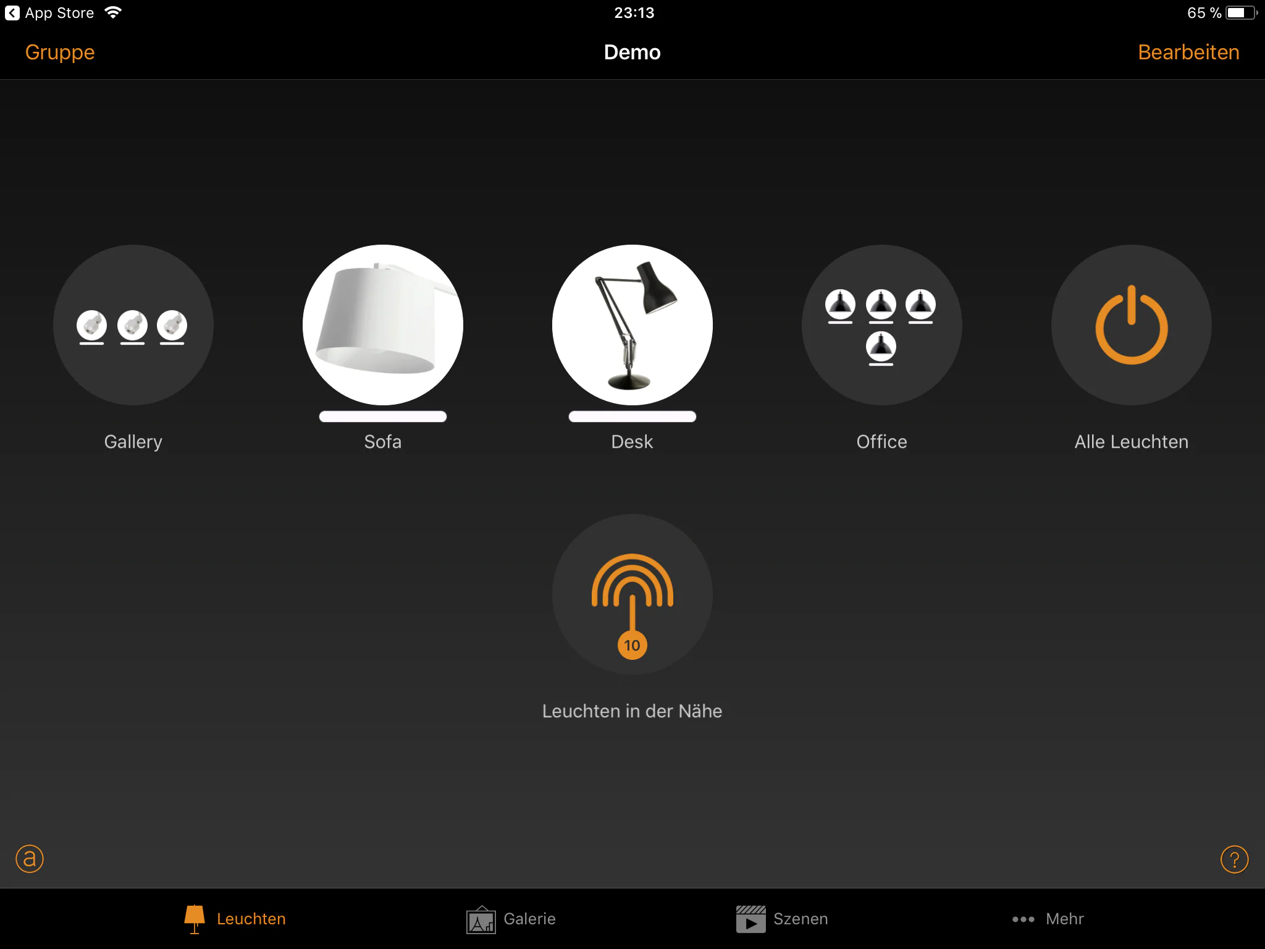
Task: View nearby lights count badge
Action: (x=631, y=644)
